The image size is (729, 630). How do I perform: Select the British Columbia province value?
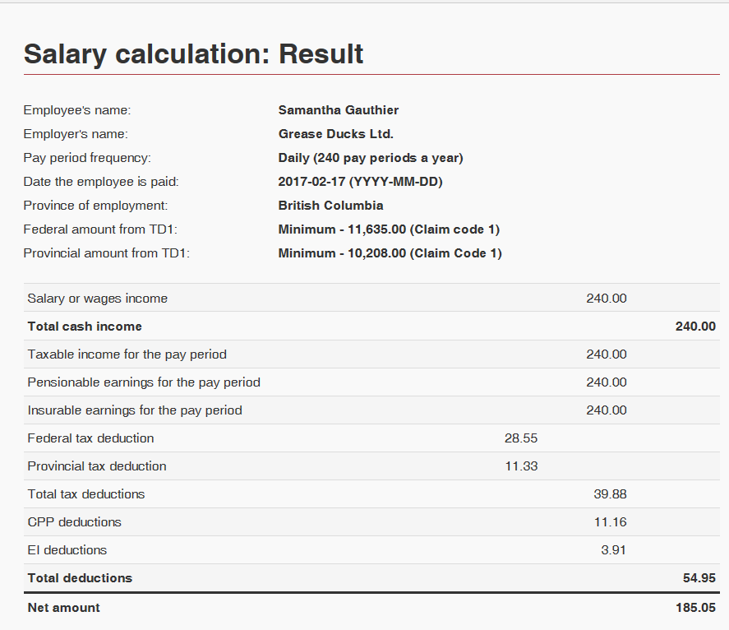pyautogui.click(x=330, y=206)
